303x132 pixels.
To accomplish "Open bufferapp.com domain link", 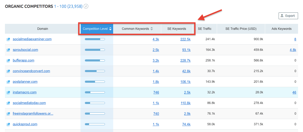I will [23, 60].
